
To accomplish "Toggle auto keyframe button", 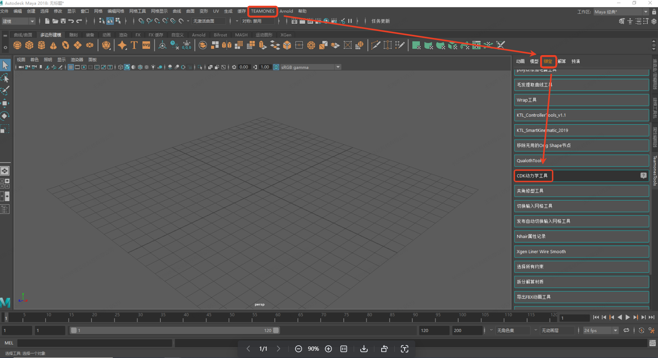I will [x=642, y=330].
